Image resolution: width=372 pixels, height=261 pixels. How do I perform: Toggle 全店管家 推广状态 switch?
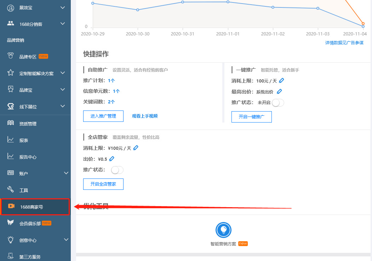(x=117, y=170)
